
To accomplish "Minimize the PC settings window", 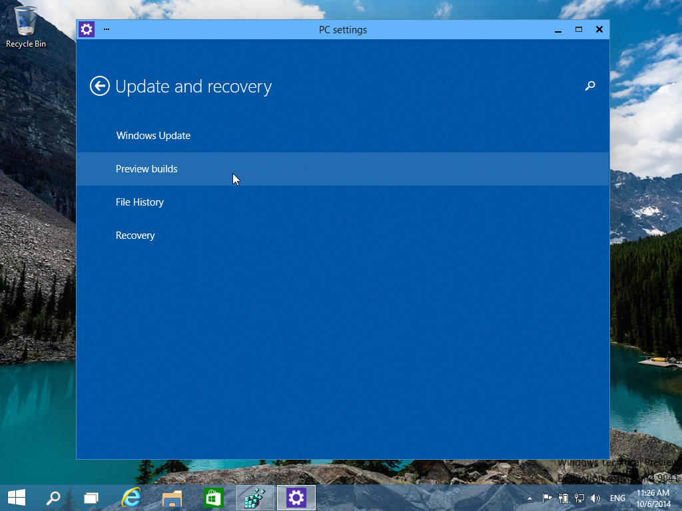I will (558, 29).
